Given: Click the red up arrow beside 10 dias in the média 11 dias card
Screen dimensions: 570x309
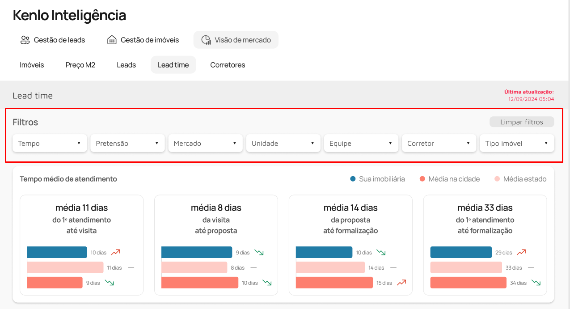Looking at the screenshot, I should point(116,252).
